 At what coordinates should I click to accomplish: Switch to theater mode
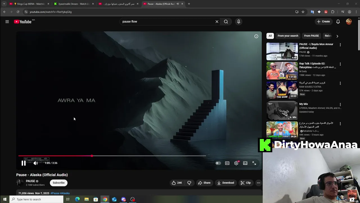coord(245,163)
